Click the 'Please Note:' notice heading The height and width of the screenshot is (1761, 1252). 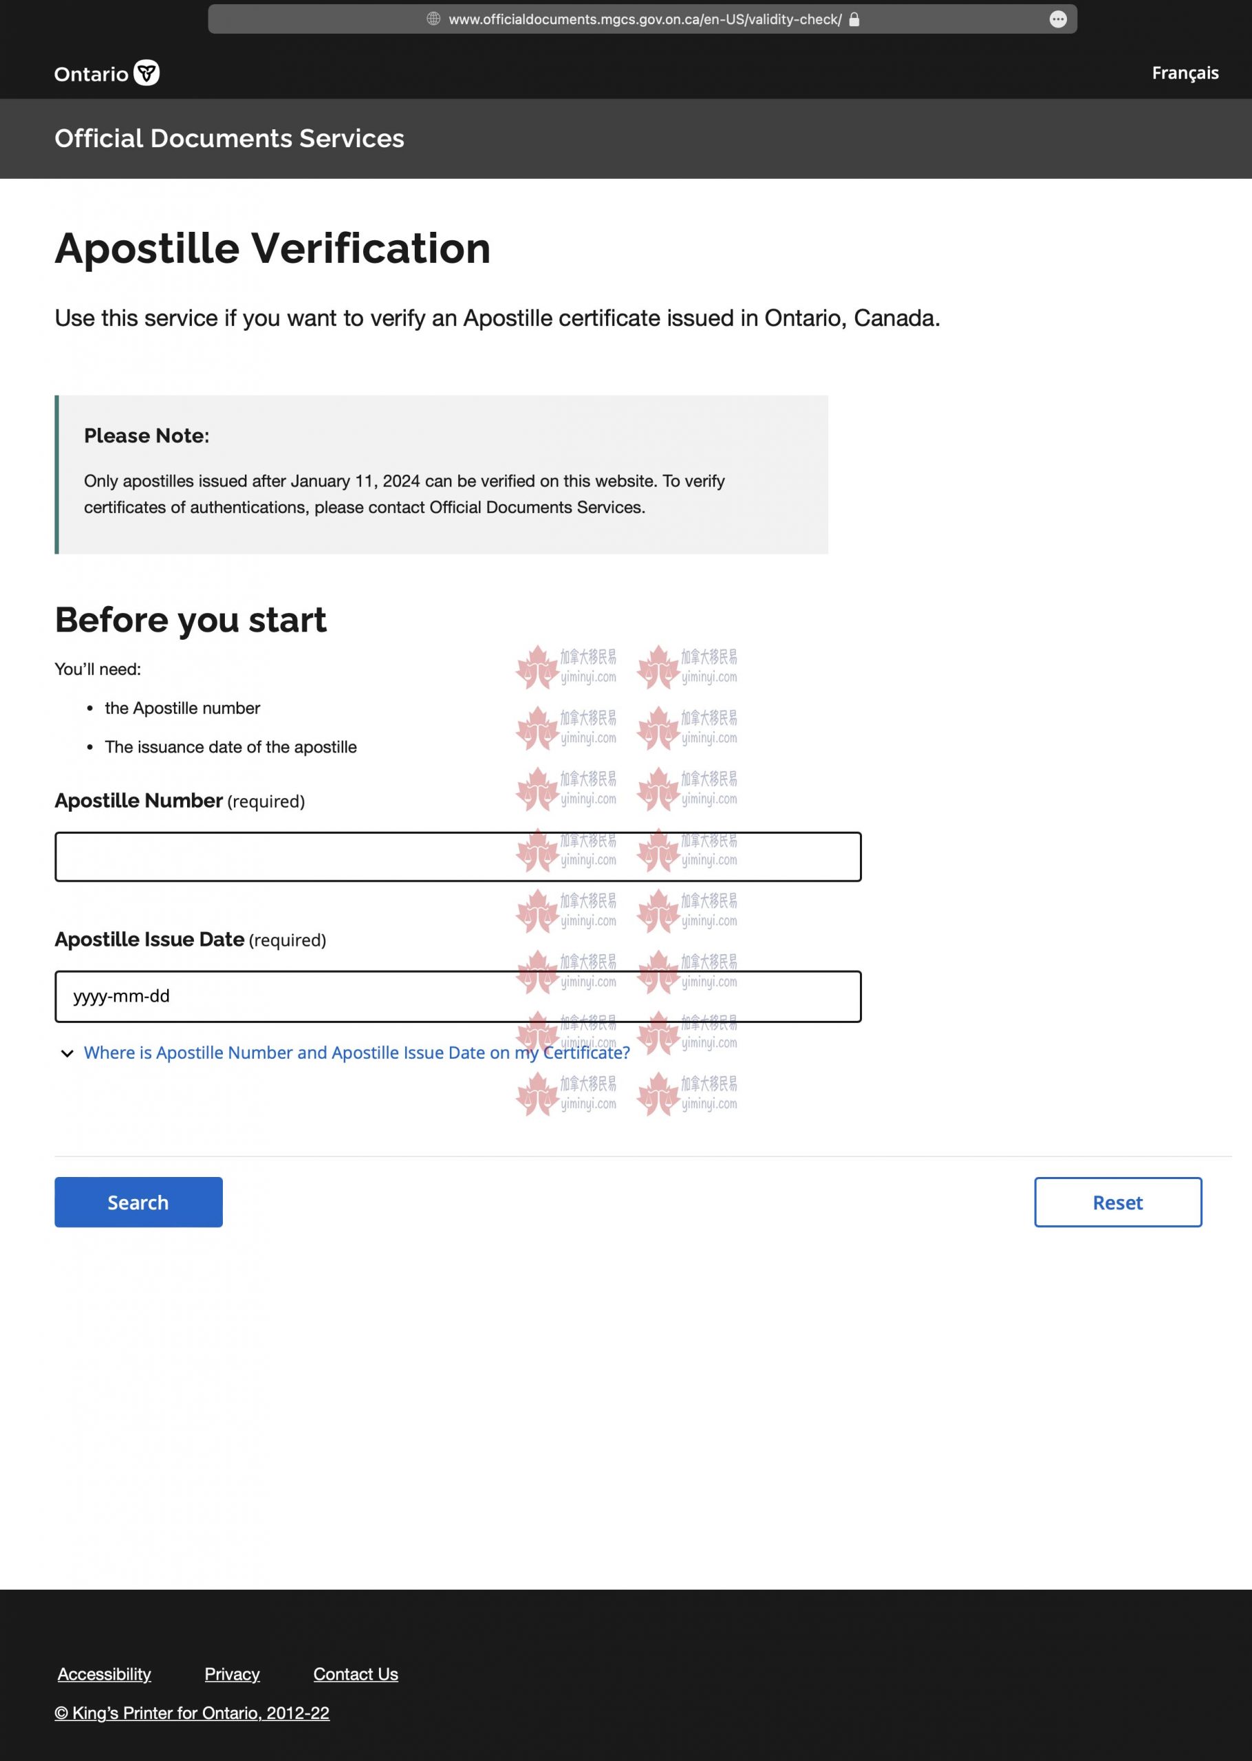147,435
